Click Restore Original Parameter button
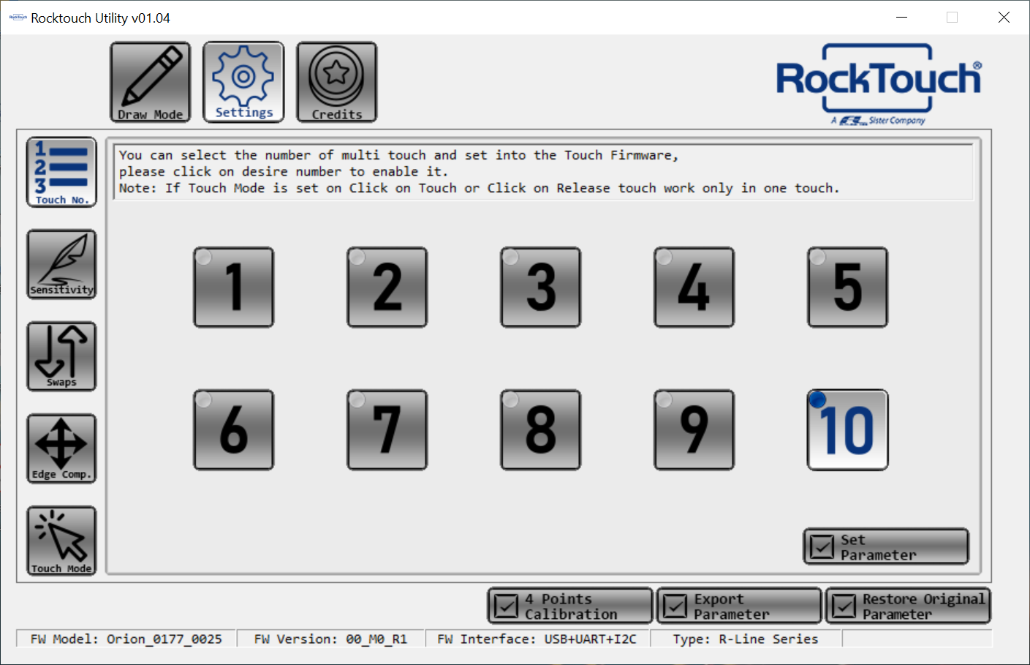The image size is (1030, 665). tap(908, 606)
